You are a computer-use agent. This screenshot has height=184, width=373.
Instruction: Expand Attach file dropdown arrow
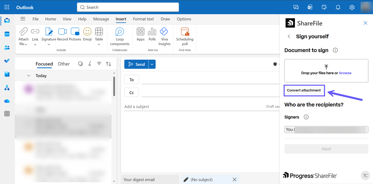(26, 44)
